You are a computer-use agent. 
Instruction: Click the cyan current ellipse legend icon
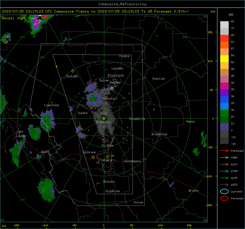point(224,191)
